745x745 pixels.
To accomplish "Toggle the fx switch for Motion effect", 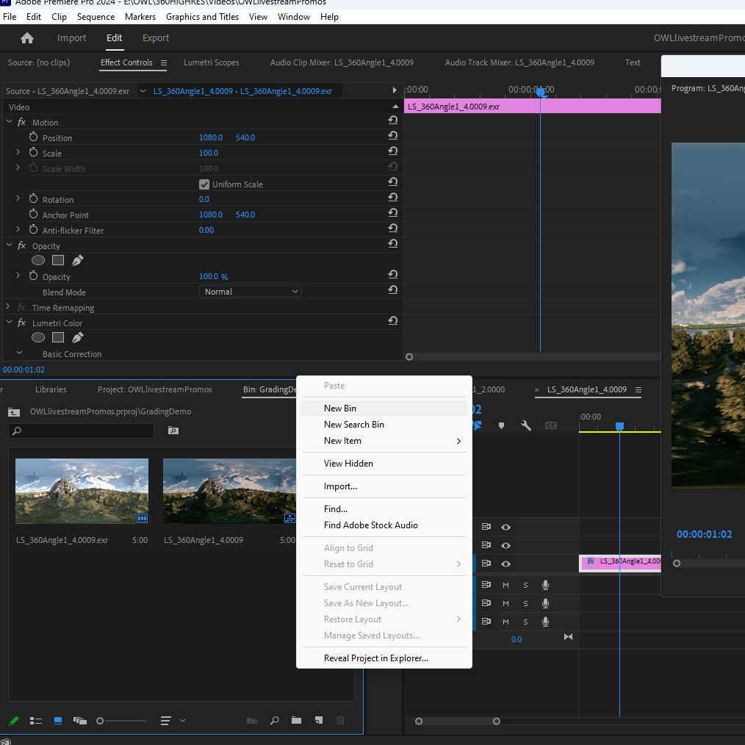I will [x=21, y=122].
